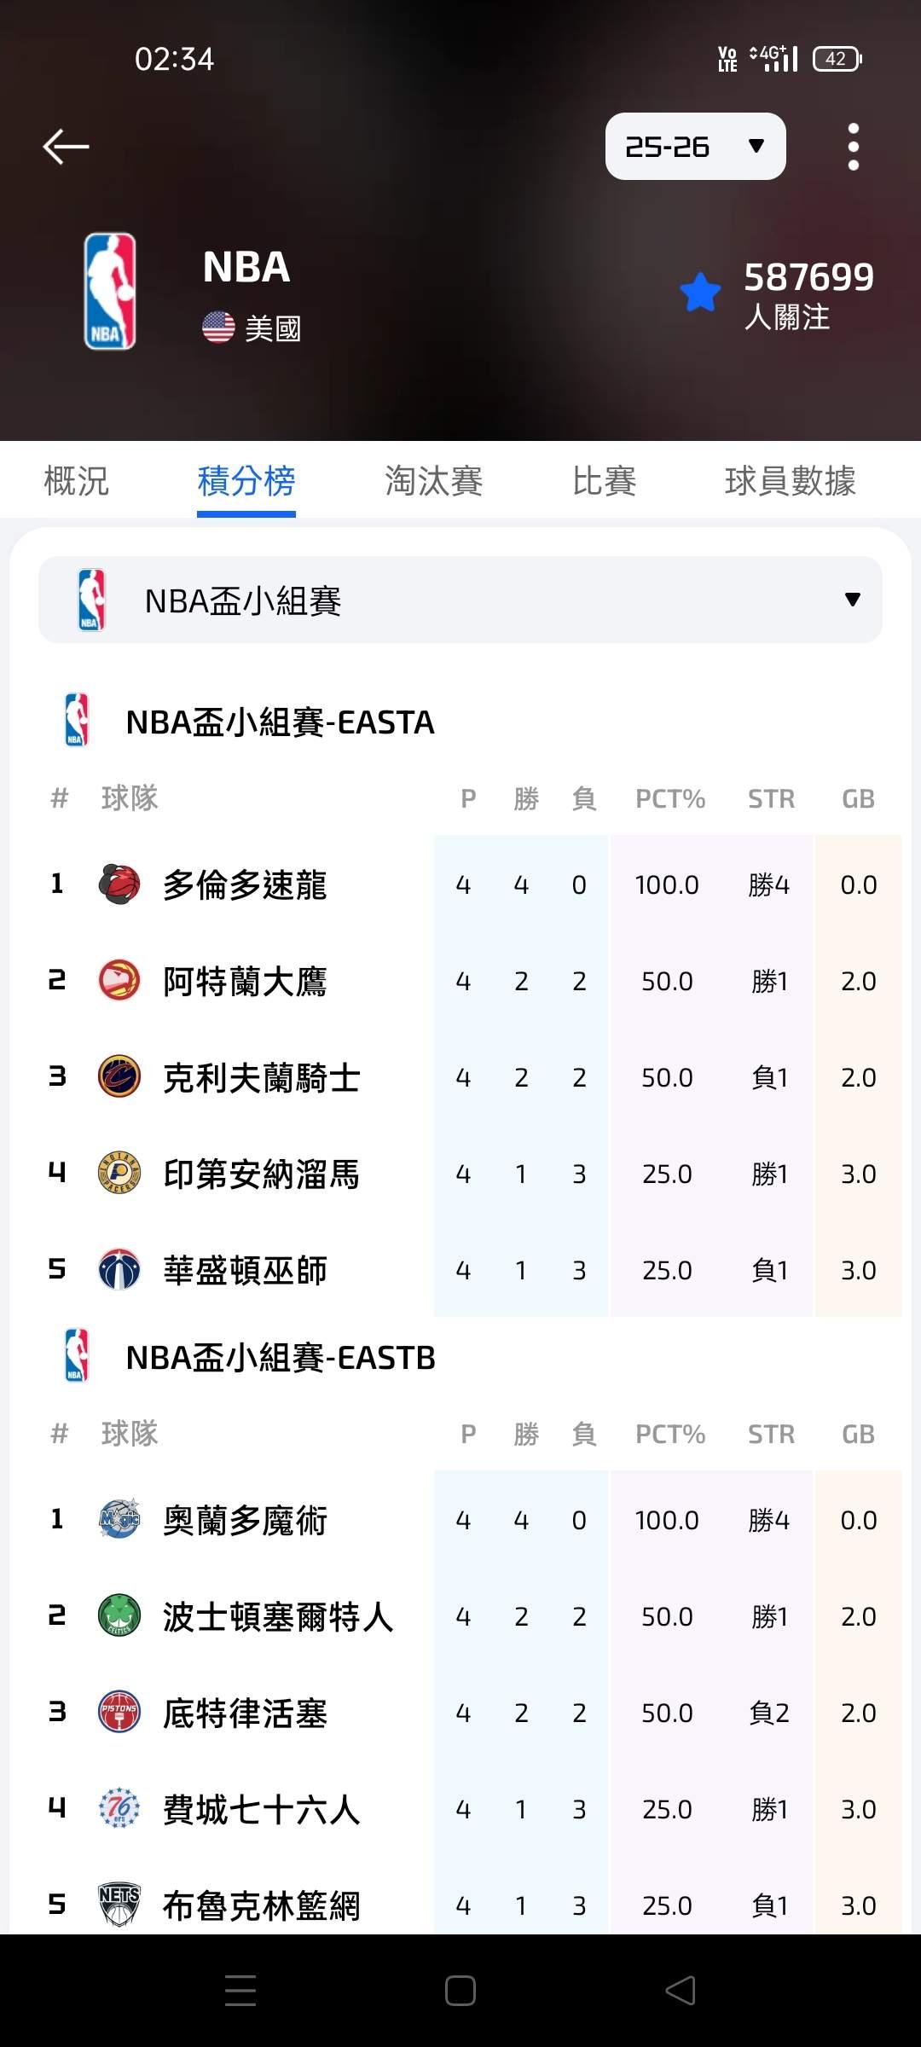Image resolution: width=921 pixels, height=2047 pixels.
Task: Switch to the 淘汰賽 tab
Action: (433, 481)
